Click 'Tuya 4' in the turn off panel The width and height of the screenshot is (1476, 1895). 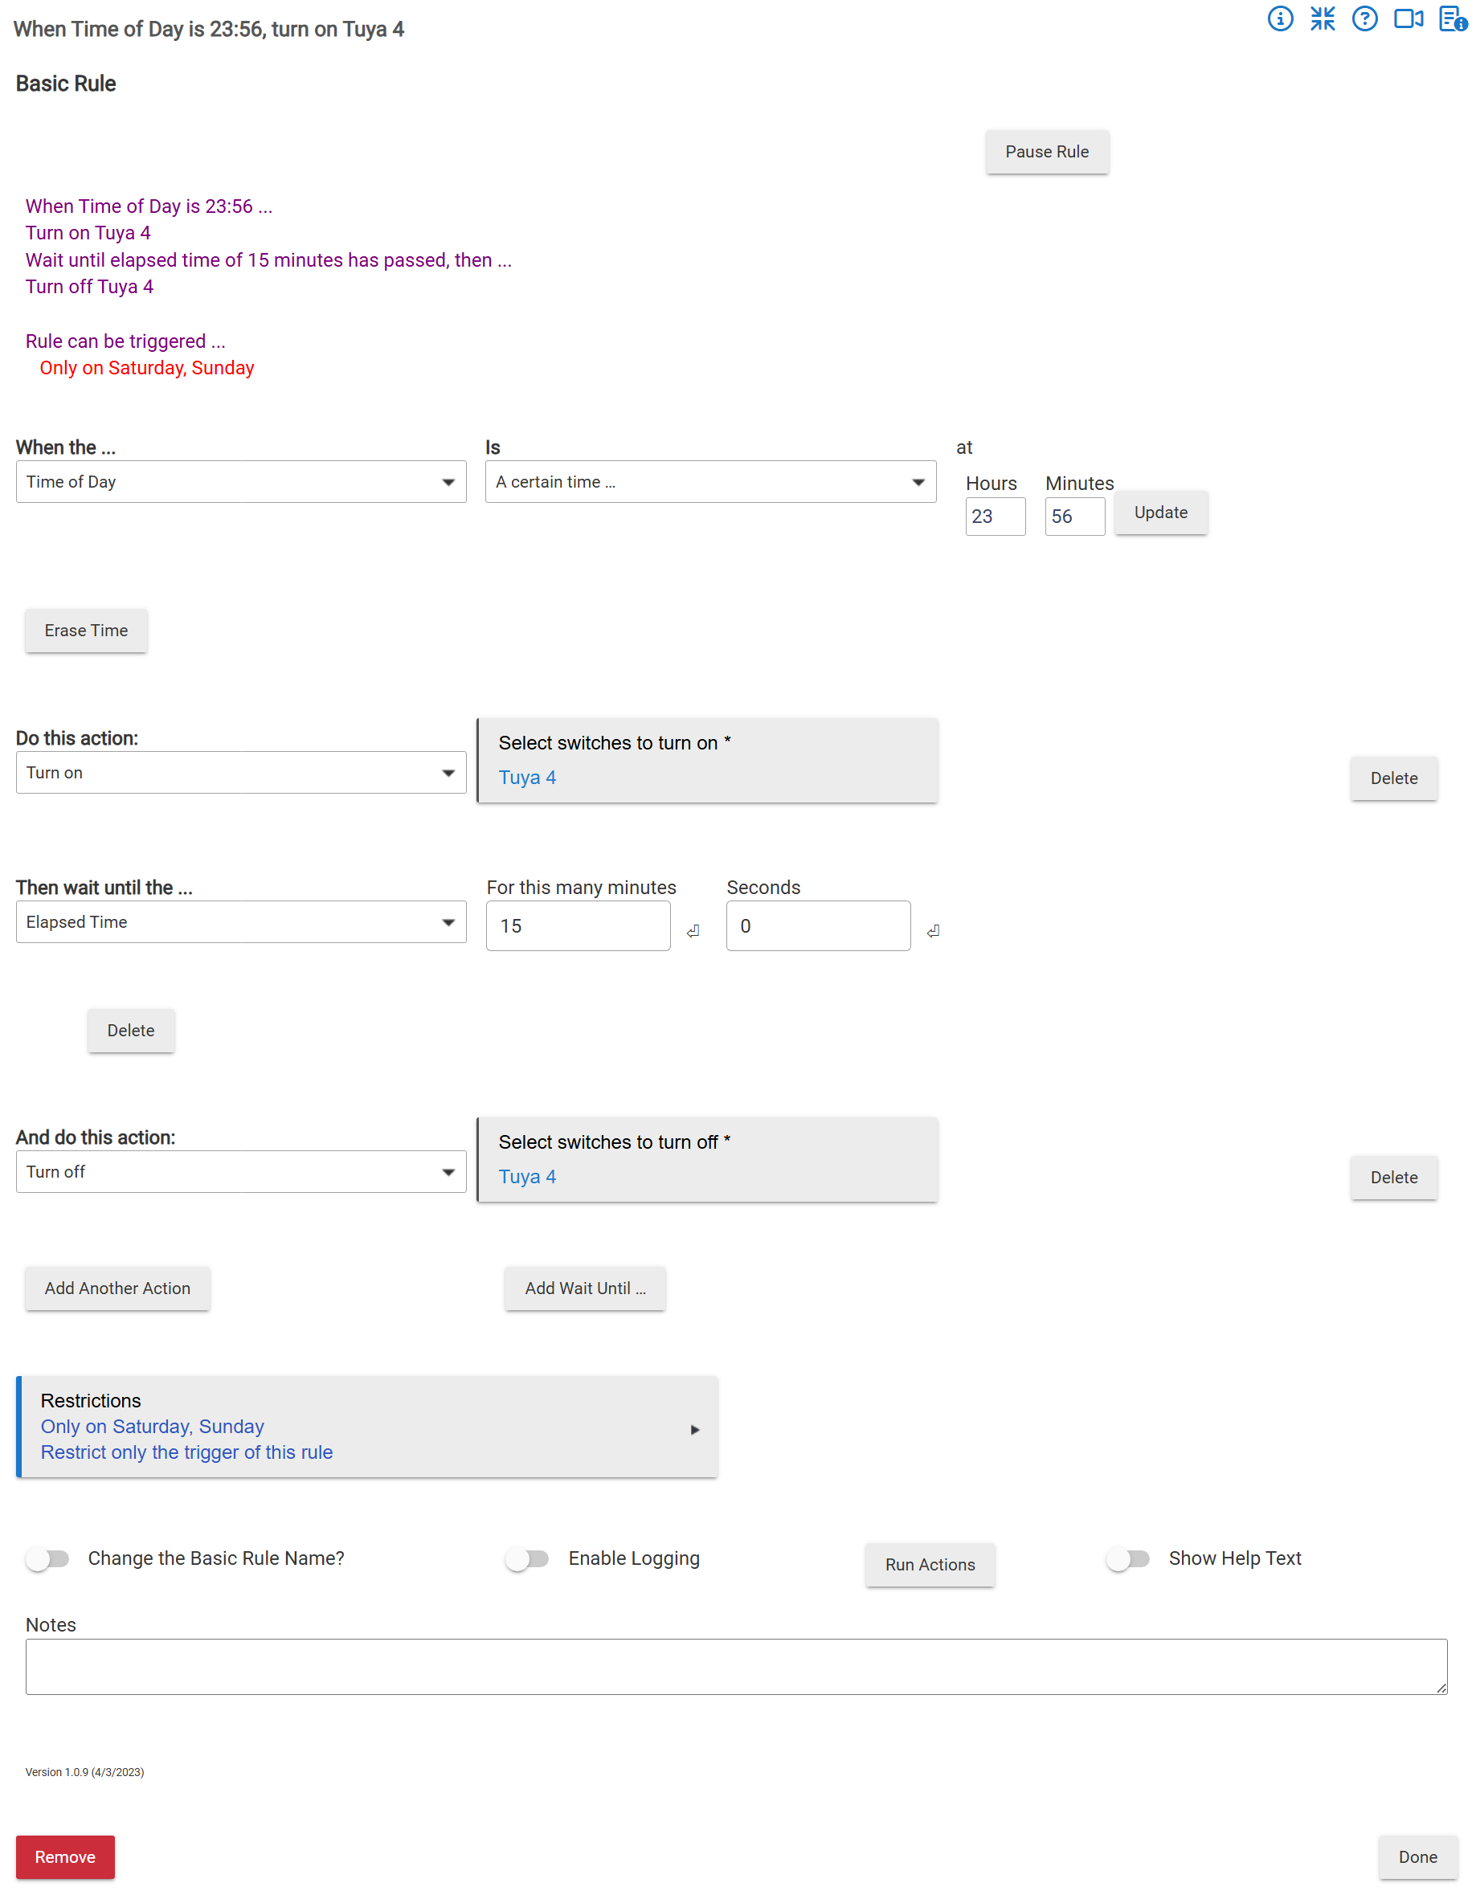(x=528, y=1177)
